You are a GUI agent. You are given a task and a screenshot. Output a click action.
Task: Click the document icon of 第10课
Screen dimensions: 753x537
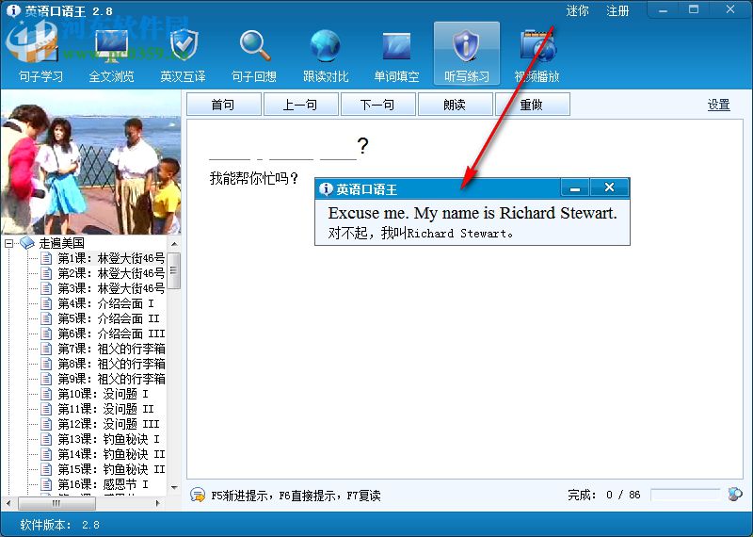46,394
